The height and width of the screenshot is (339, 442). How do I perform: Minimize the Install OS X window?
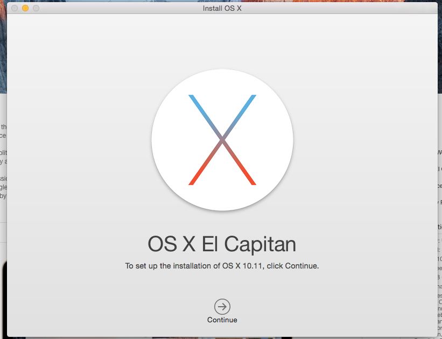[25, 8]
